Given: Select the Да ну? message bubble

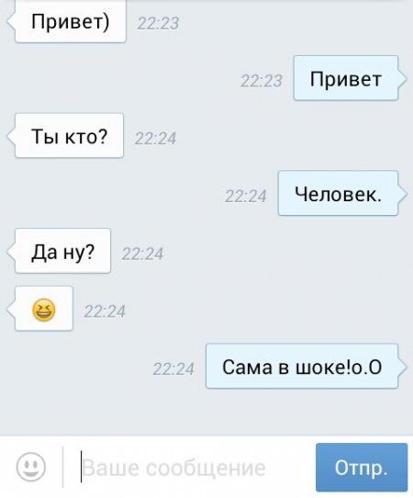Looking at the screenshot, I should click(x=62, y=251).
